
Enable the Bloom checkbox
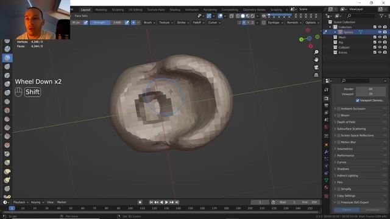[339, 116]
